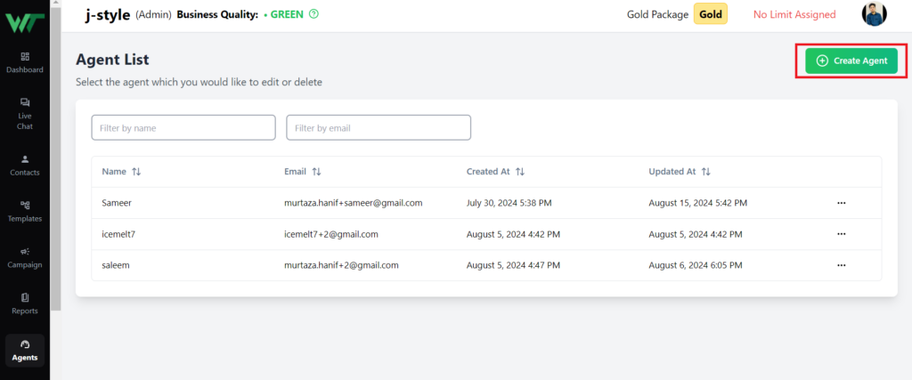This screenshot has width=912, height=380.
Task: Open three-dot menu for saleem row
Action: (841, 265)
